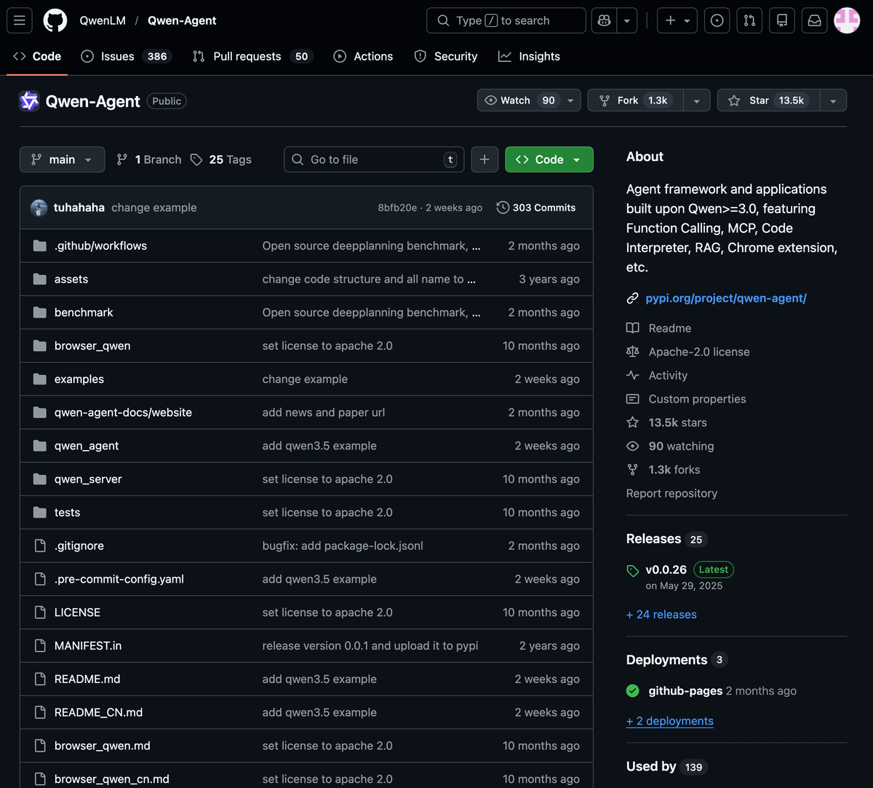Open browser_qwen.md file icon

40,746
